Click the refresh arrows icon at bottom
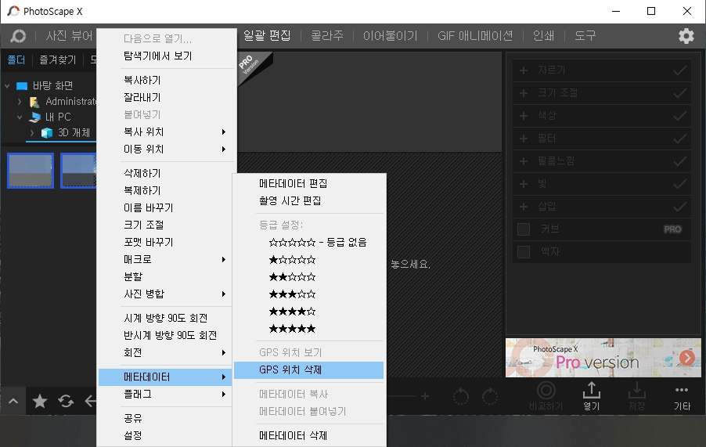Viewport: 706px width, 447px height. tap(66, 401)
